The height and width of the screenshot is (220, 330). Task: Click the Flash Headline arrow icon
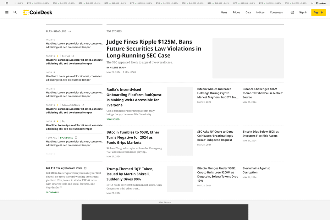click(x=70, y=31)
